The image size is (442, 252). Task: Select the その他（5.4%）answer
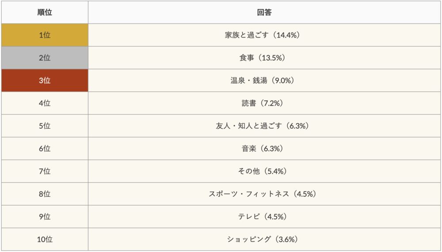[264, 171]
